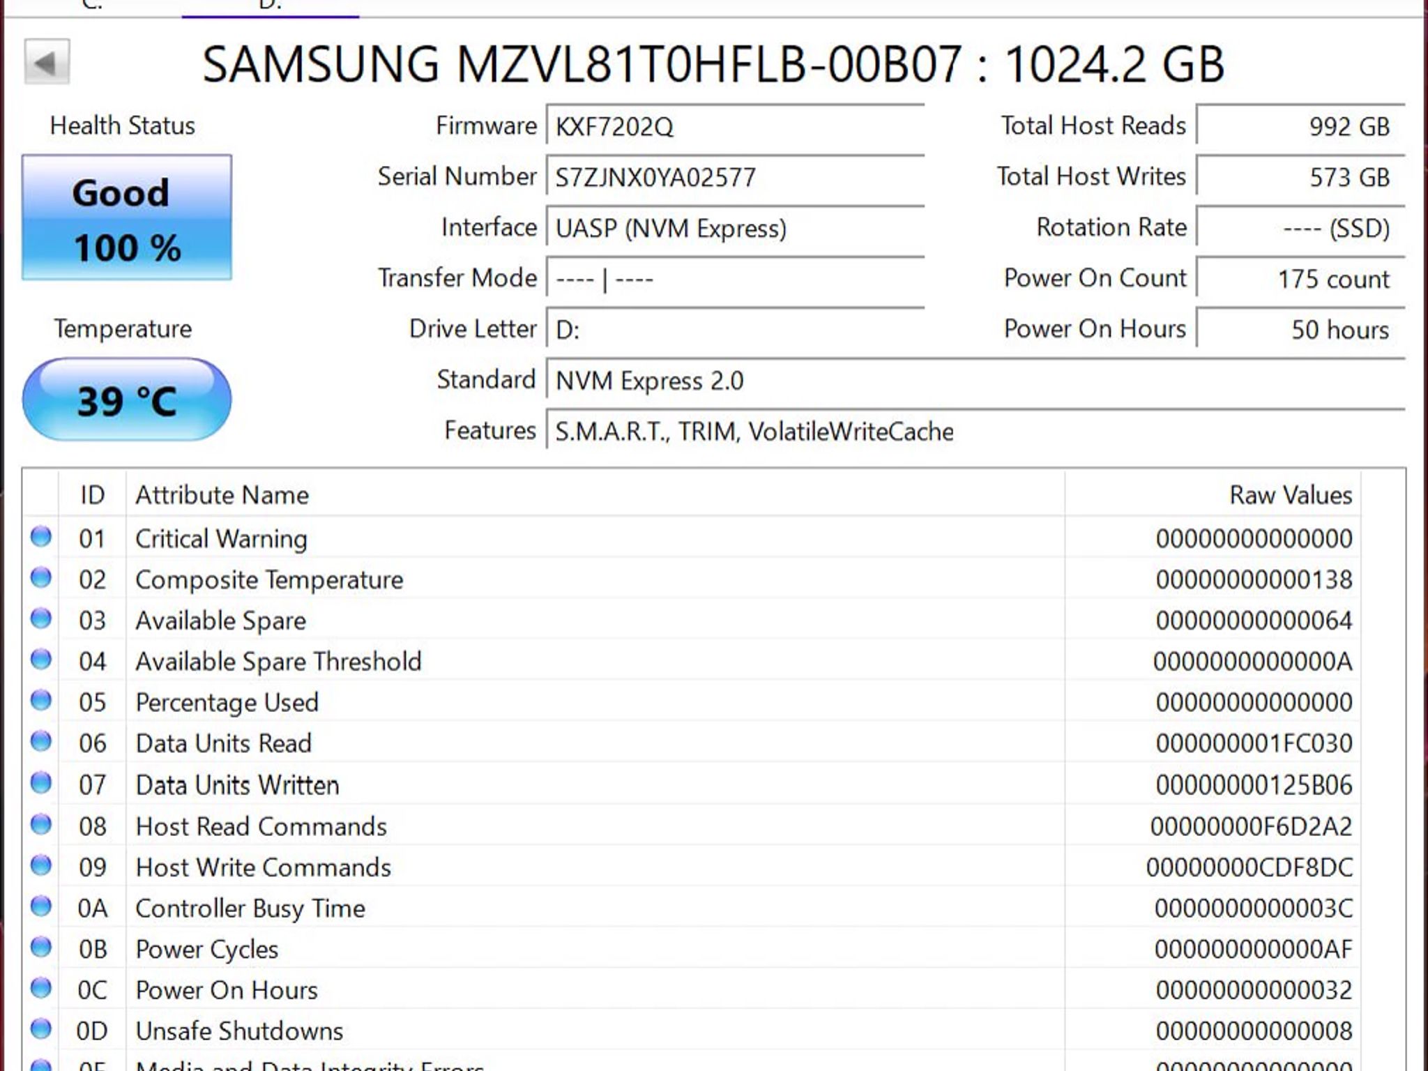This screenshot has width=1428, height=1071.
Task: Click the Firmware field KXF7202Q
Action: click(x=736, y=126)
